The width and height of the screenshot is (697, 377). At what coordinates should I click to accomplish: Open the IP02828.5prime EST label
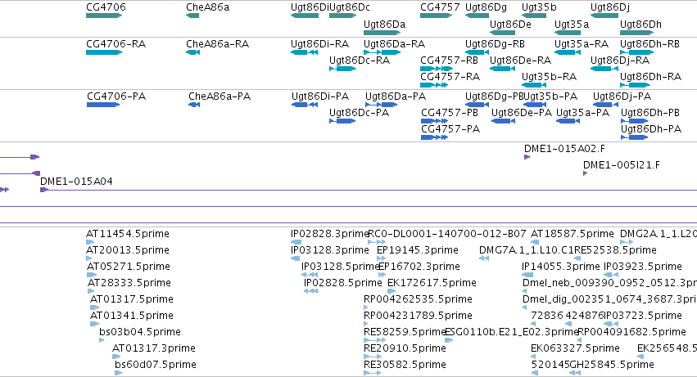[x=342, y=283]
